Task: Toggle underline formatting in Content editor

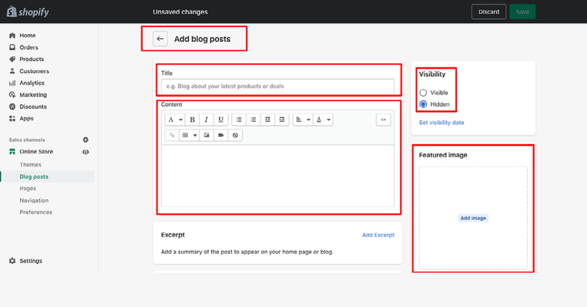Action: [221, 120]
